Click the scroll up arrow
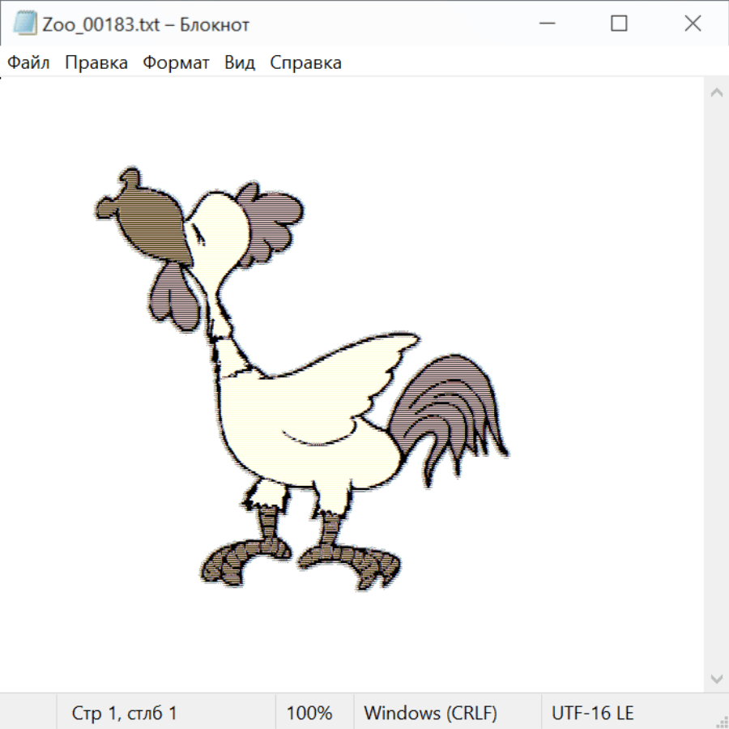Image resolution: width=729 pixels, height=729 pixels. [x=716, y=93]
